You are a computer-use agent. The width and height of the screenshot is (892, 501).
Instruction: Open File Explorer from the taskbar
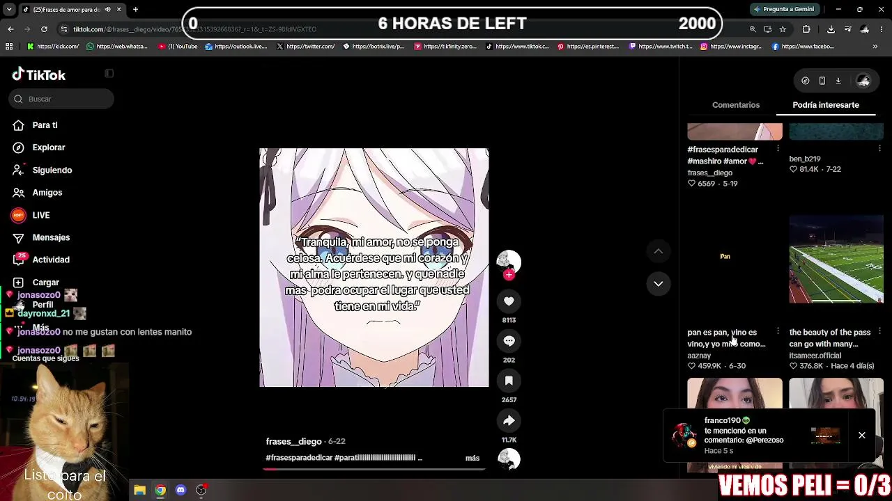pyautogui.click(x=139, y=490)
